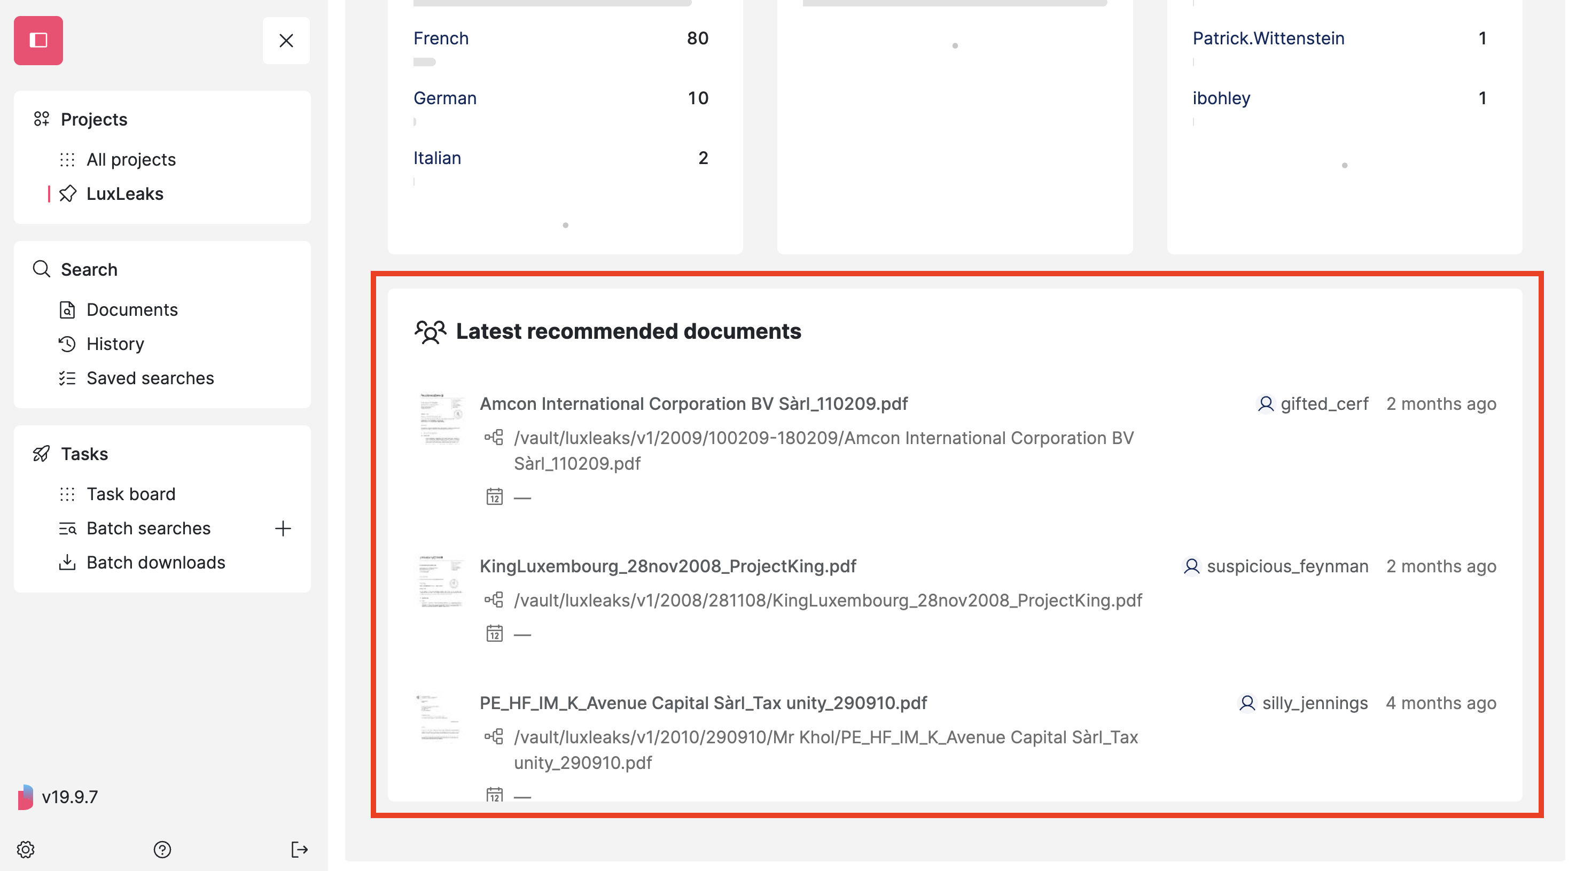Click plus to create a new batch search
The width and height of the screenshot is (1576, 871).
[x=283, y=528]
